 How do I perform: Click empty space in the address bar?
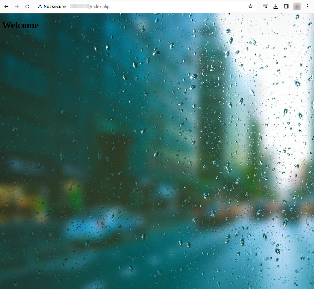pyautogui.click(x=176, y=7)
